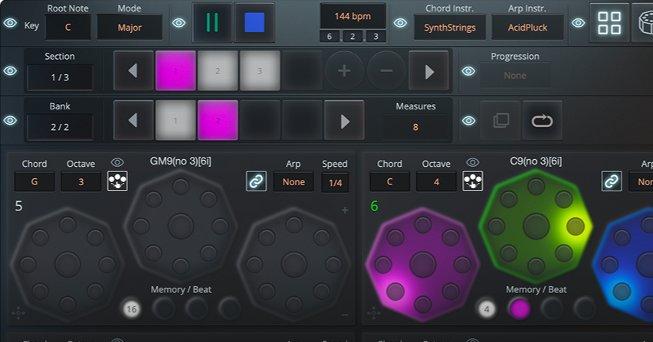Click the small minus in GM9 panel
Screen dimensions: 653x342
[345, 315]
